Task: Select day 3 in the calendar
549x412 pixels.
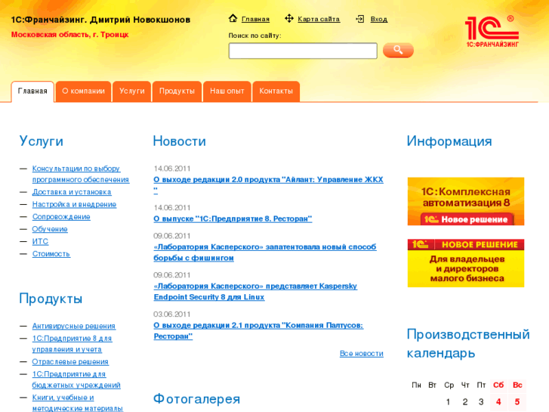Action: click(482, 402)
